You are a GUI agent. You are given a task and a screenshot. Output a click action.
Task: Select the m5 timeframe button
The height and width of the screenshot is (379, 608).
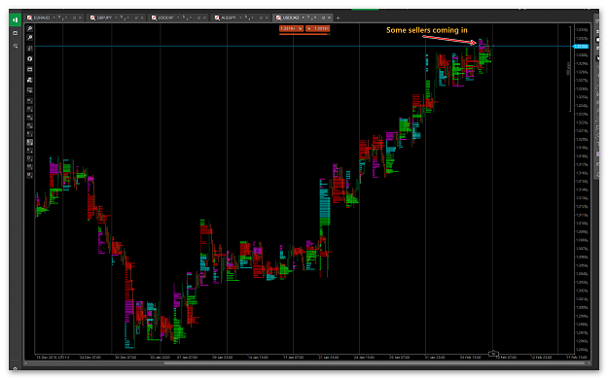(x=29, y=109)
